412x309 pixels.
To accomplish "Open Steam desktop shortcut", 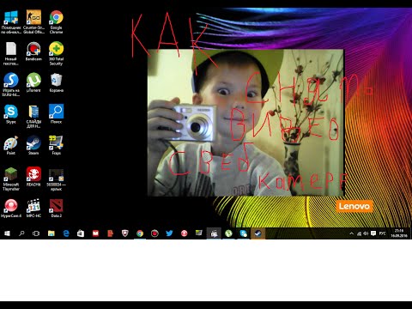I will pos(33,145).
